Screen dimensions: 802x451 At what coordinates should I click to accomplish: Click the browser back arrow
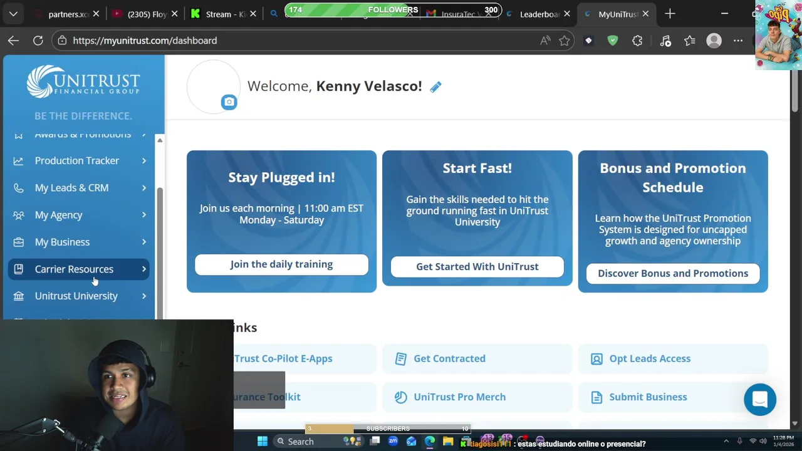tap(13, 41)
